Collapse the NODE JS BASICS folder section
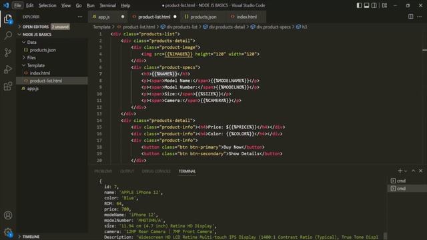Viewport: 427px width, 240px height. (x=37, y=35)
